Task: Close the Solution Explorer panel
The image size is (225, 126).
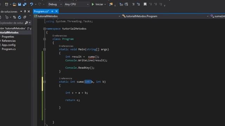Action: pyautogui.click(x=29, y=12)
